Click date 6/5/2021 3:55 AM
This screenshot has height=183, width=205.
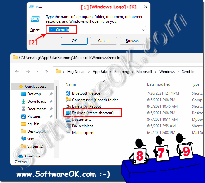pyautogui.click(x=161, y=126)
